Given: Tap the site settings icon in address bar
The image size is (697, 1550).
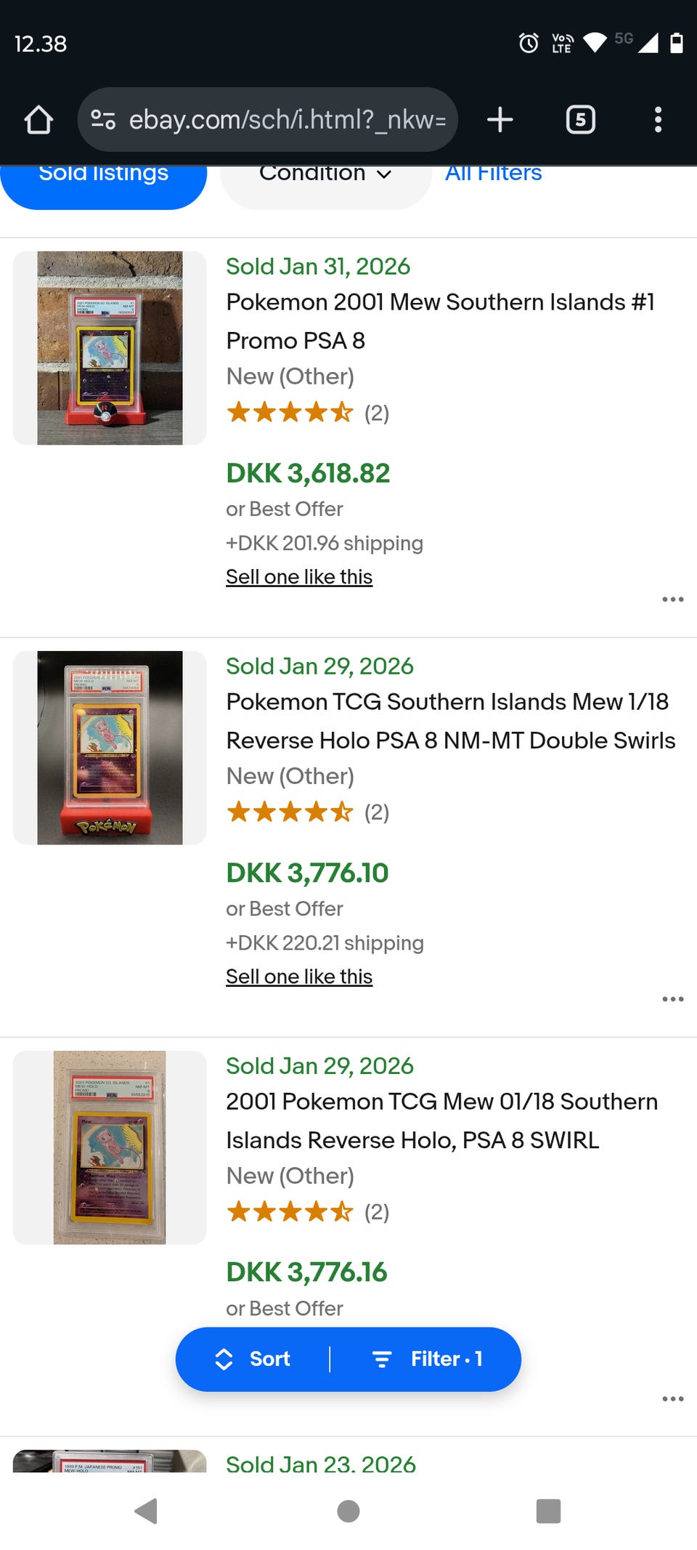Looking at the screenshot, I should pyautogui.click(x=103, y=120).
